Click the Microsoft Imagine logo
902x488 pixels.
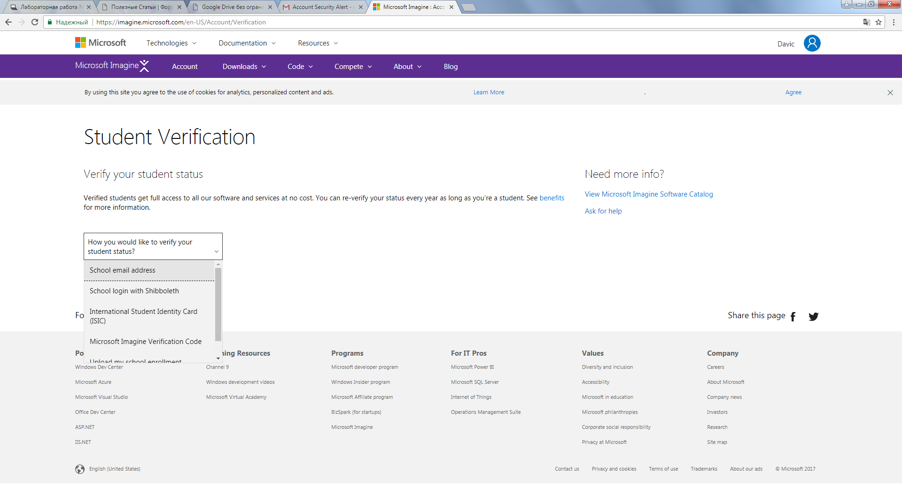pos(112,66)
